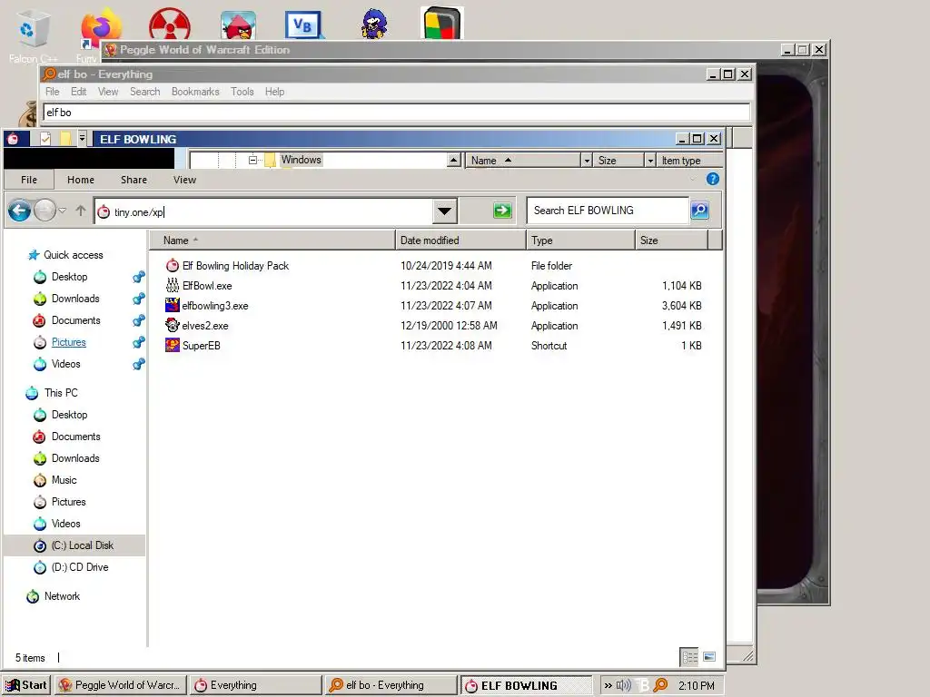Go up one folder level
930x697 pixels.
pos(81,210)
